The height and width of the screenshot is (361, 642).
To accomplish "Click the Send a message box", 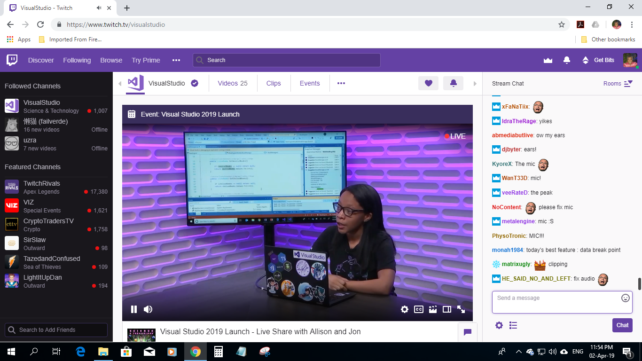I will pos(562,302).
